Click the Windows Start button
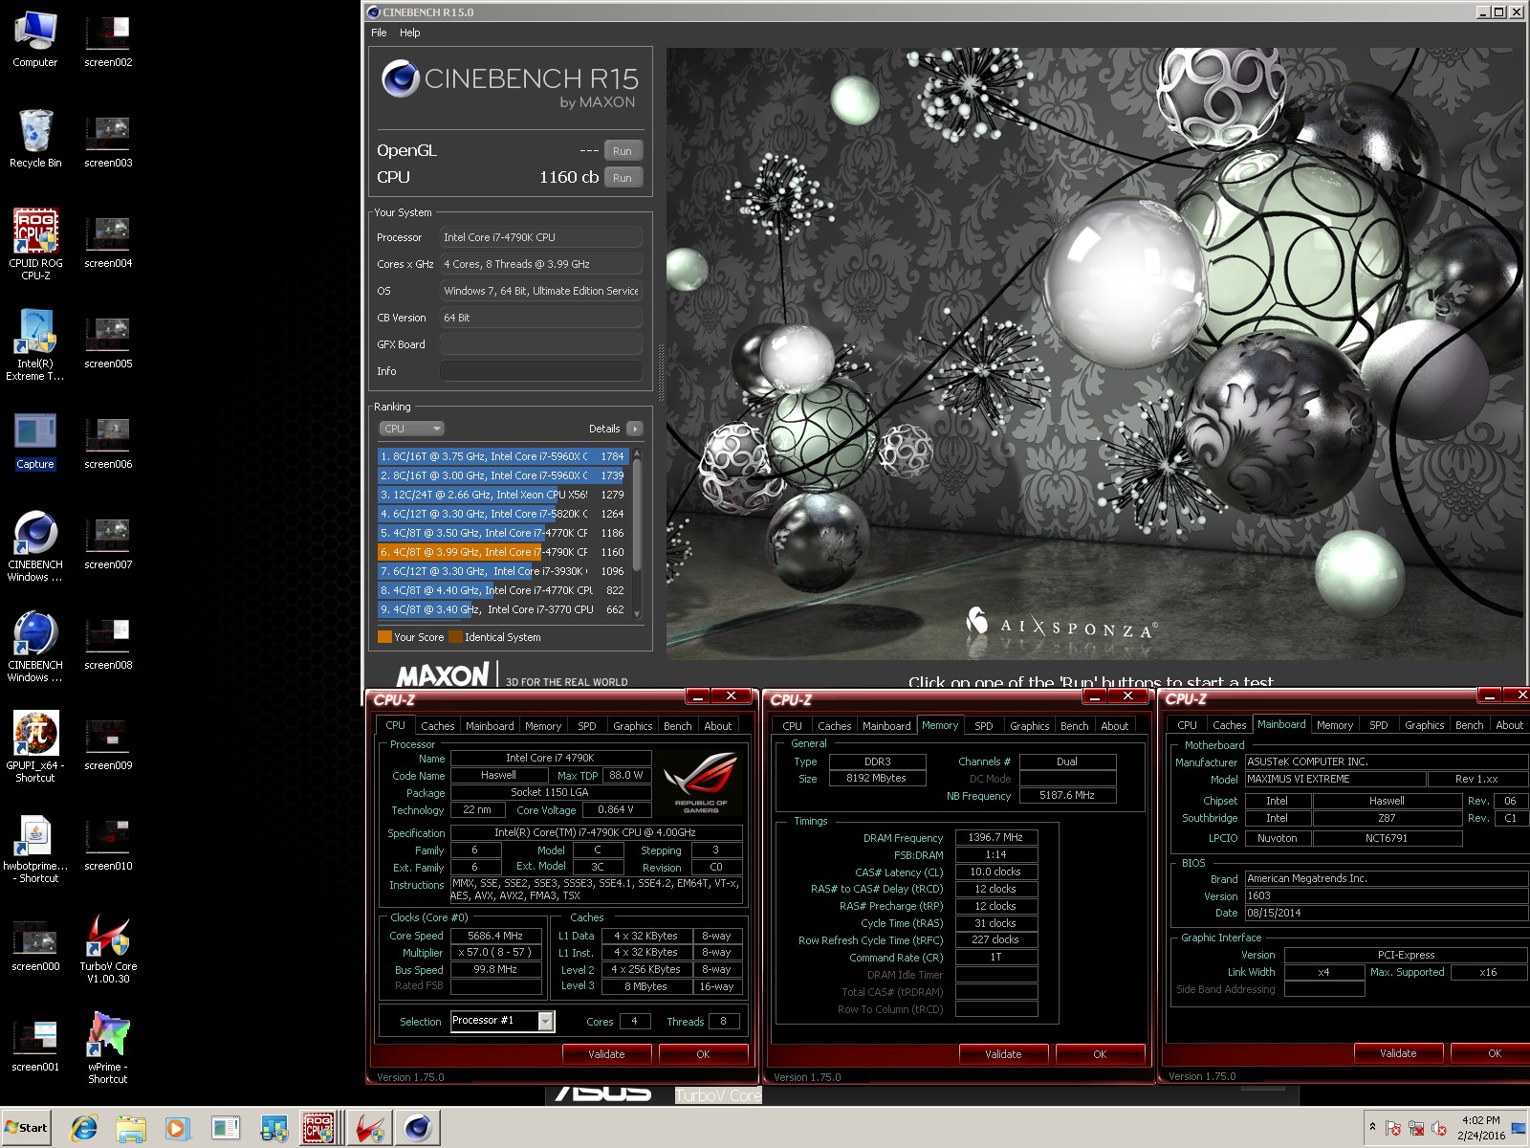This screenshot has width=1530, height=1148. click(x=26, y=1128)
